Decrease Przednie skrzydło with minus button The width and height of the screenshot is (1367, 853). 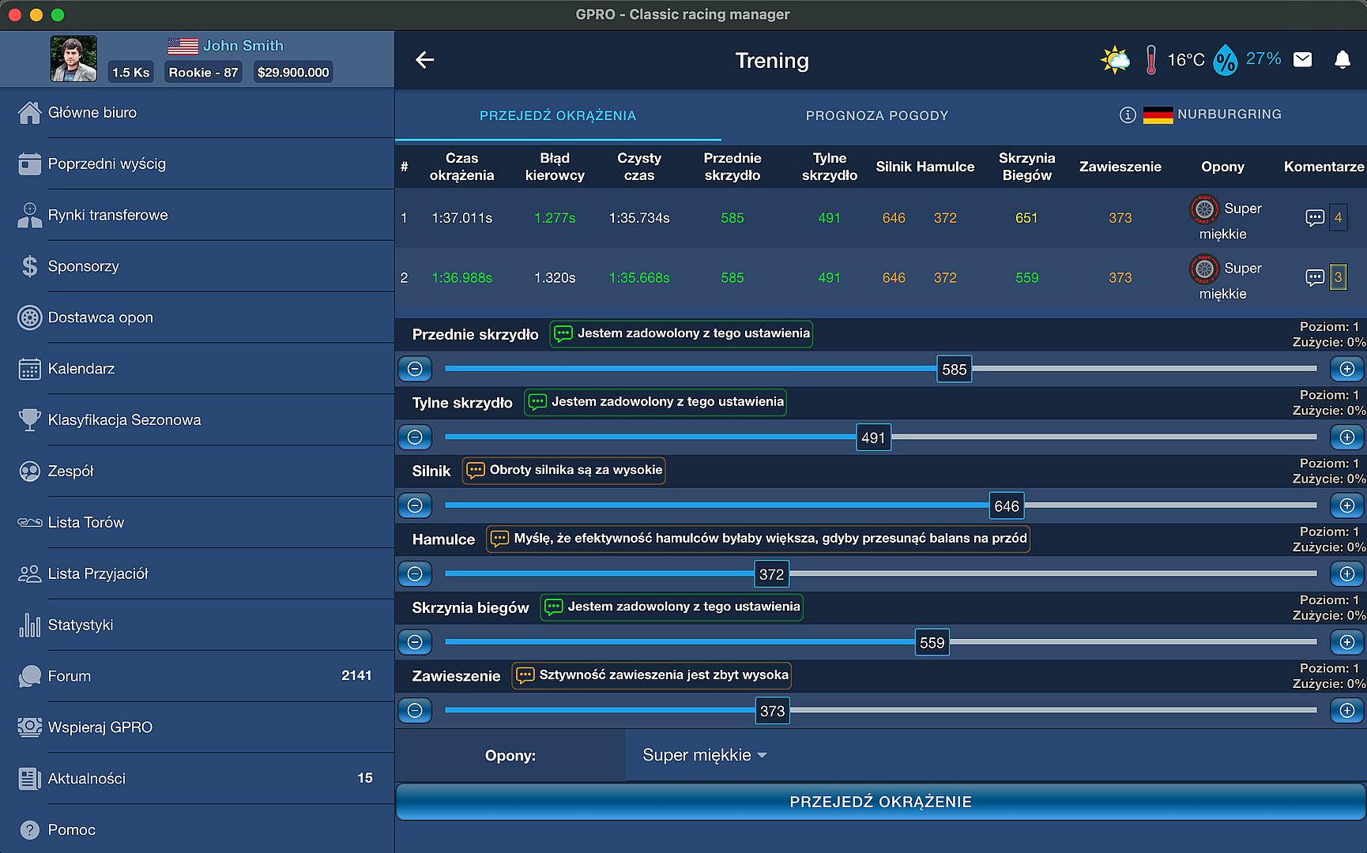tap(415, 369)
